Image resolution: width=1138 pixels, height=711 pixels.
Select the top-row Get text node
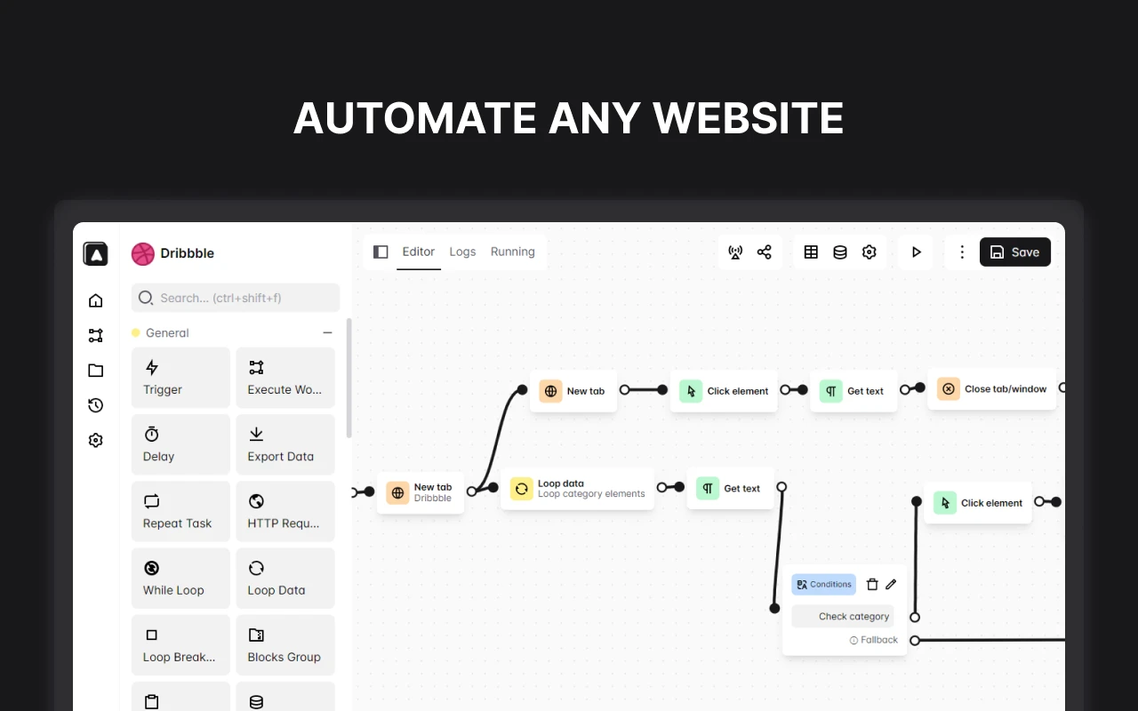click(853, 391)
